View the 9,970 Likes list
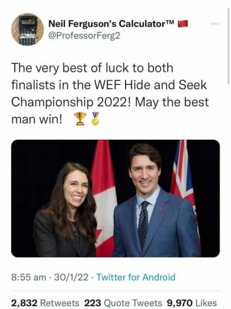The width and height of the screenshot is (231, 309). point(192,303)
